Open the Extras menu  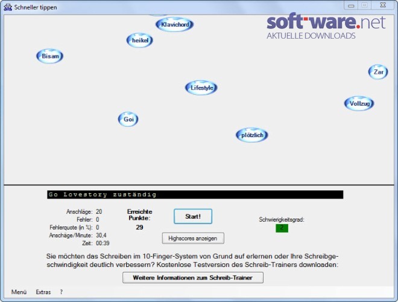pyautogui.click(x=43, y=292)
